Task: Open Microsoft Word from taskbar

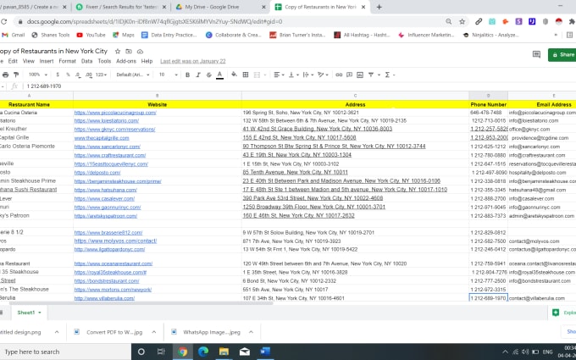Action: point(265,352)
